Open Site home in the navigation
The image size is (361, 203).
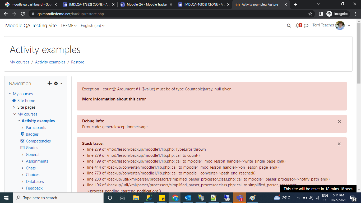26,101
